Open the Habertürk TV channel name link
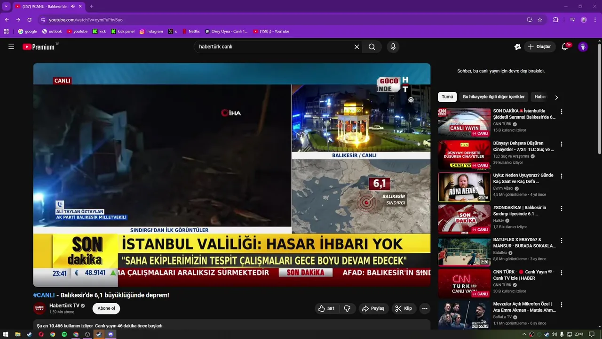 64,306
